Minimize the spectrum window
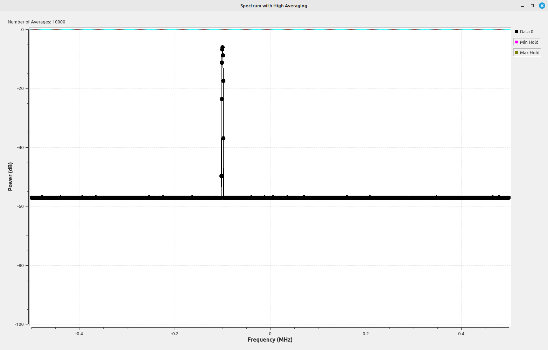This screenshot has height=350, width=548. 522,6
